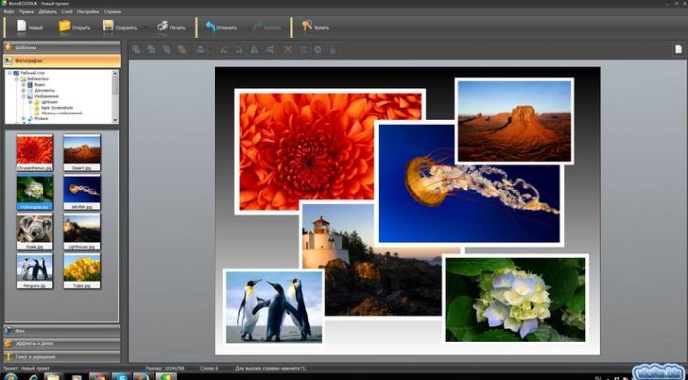
Task: Select the Образцы изображений folder
Action: coord(61,114)
